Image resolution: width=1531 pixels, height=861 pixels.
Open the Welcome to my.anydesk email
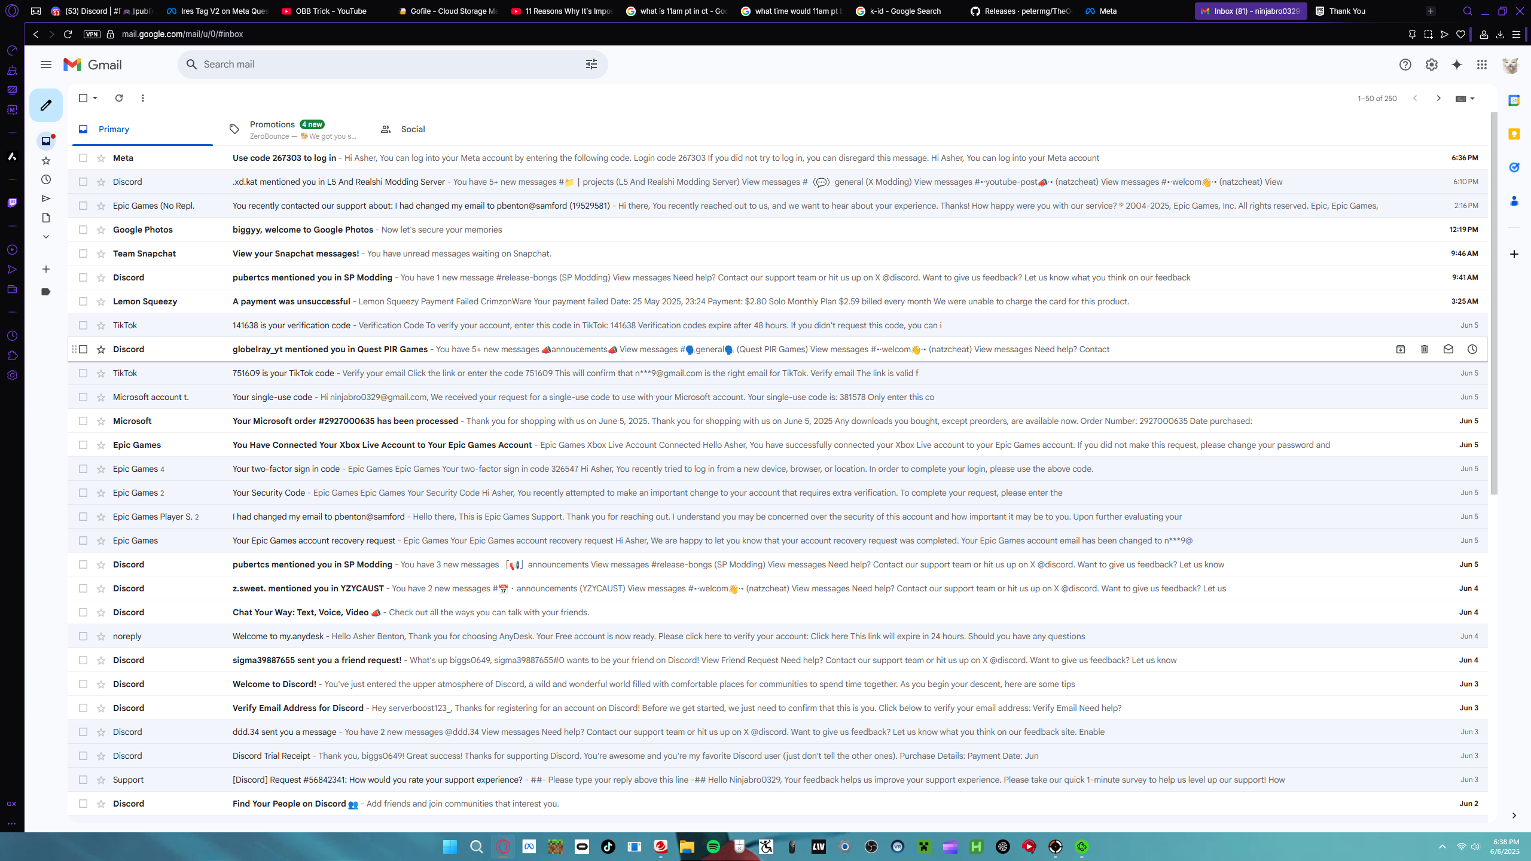click(x=777, y=636)
